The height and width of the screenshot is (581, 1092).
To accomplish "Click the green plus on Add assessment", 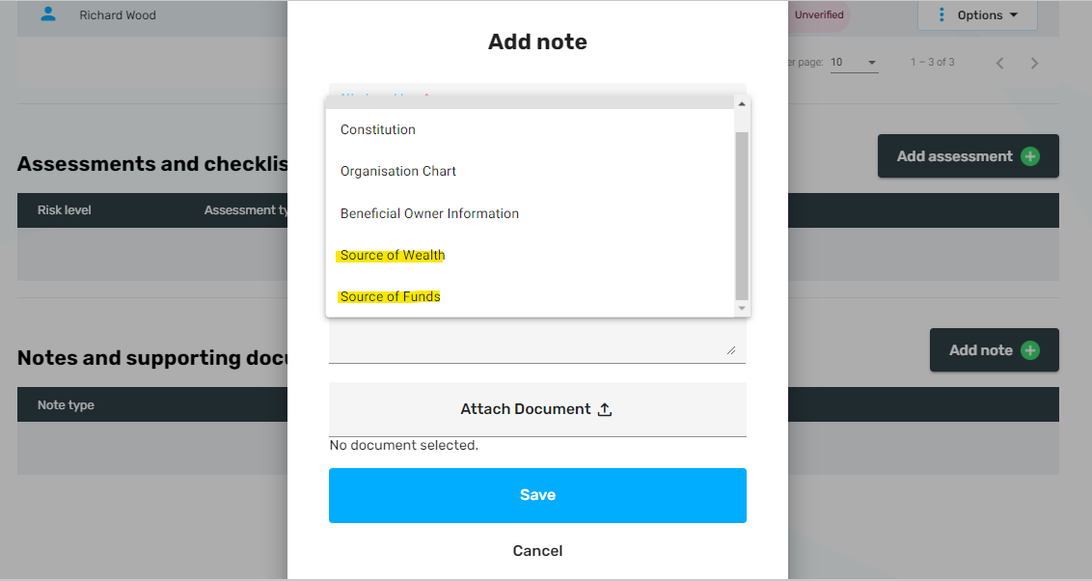I will (1030, 156).
